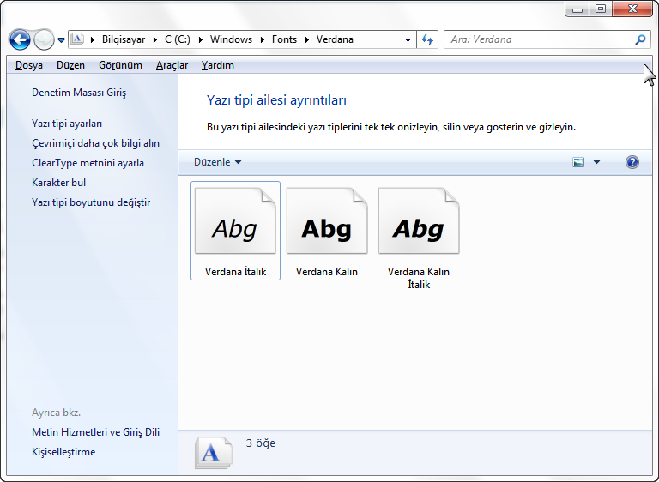Click Çevrimiçi daha çok bilgi alın
Viewport: 659px width, 482px height.
pos(95,143)
